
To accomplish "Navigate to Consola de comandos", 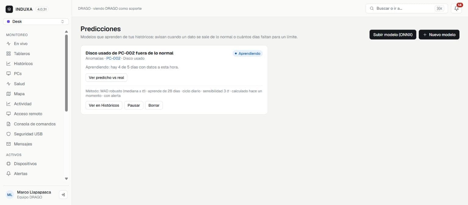I will coord(34,124).
